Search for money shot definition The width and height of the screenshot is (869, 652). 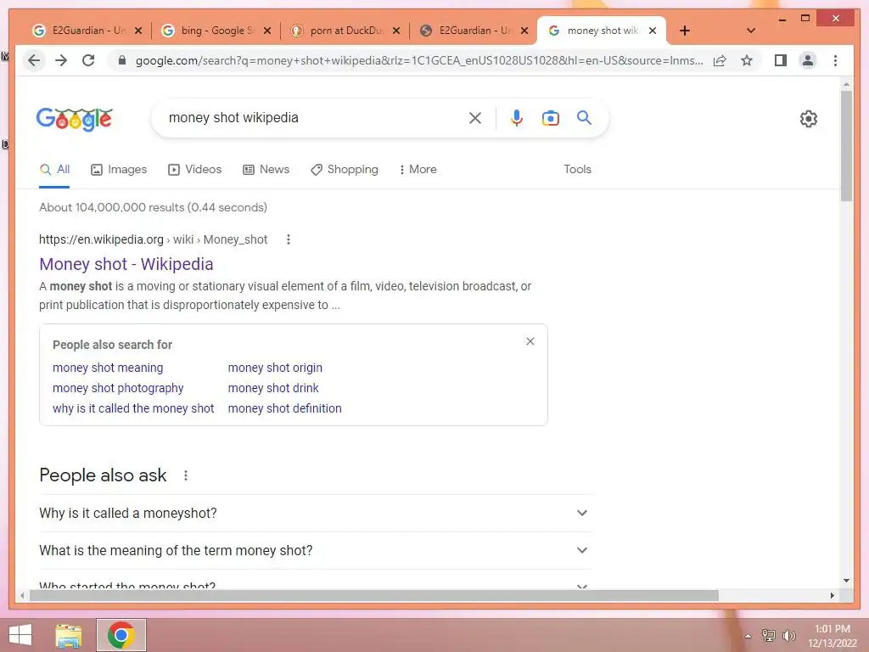(285, 408)
